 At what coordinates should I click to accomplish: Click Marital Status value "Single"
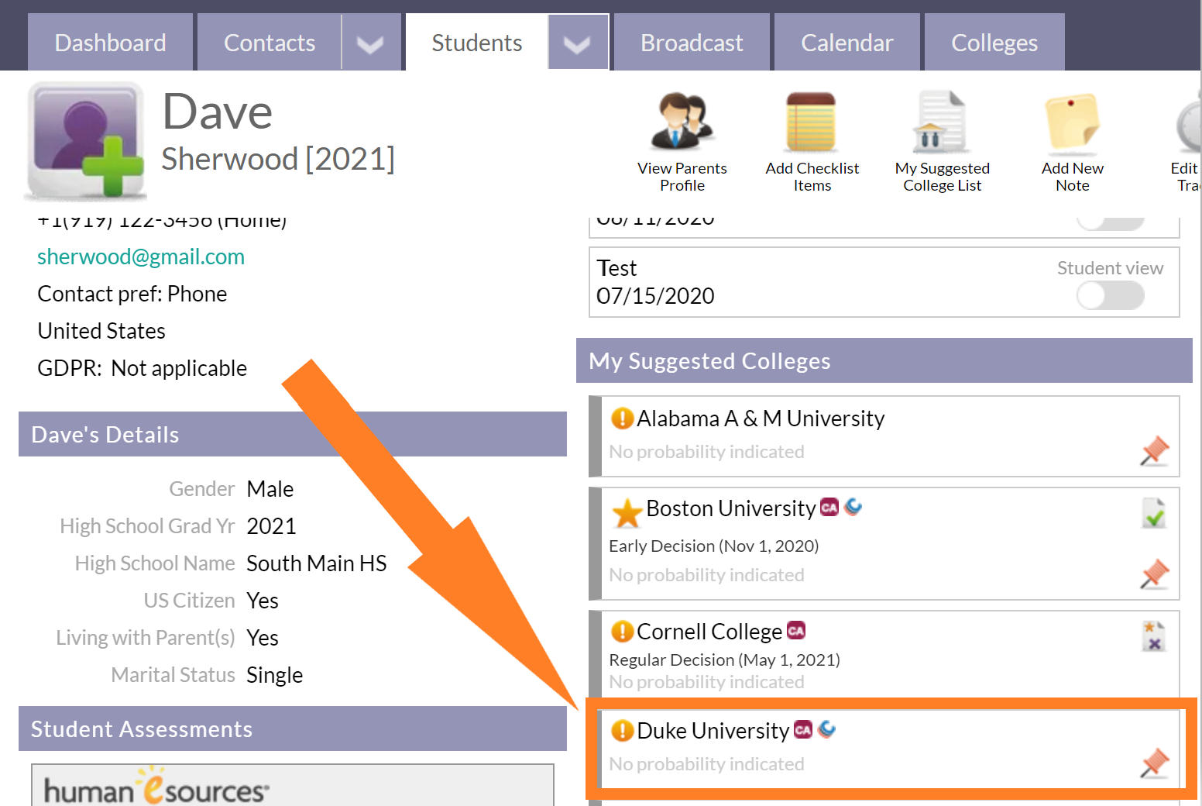(x=274, y=675)
